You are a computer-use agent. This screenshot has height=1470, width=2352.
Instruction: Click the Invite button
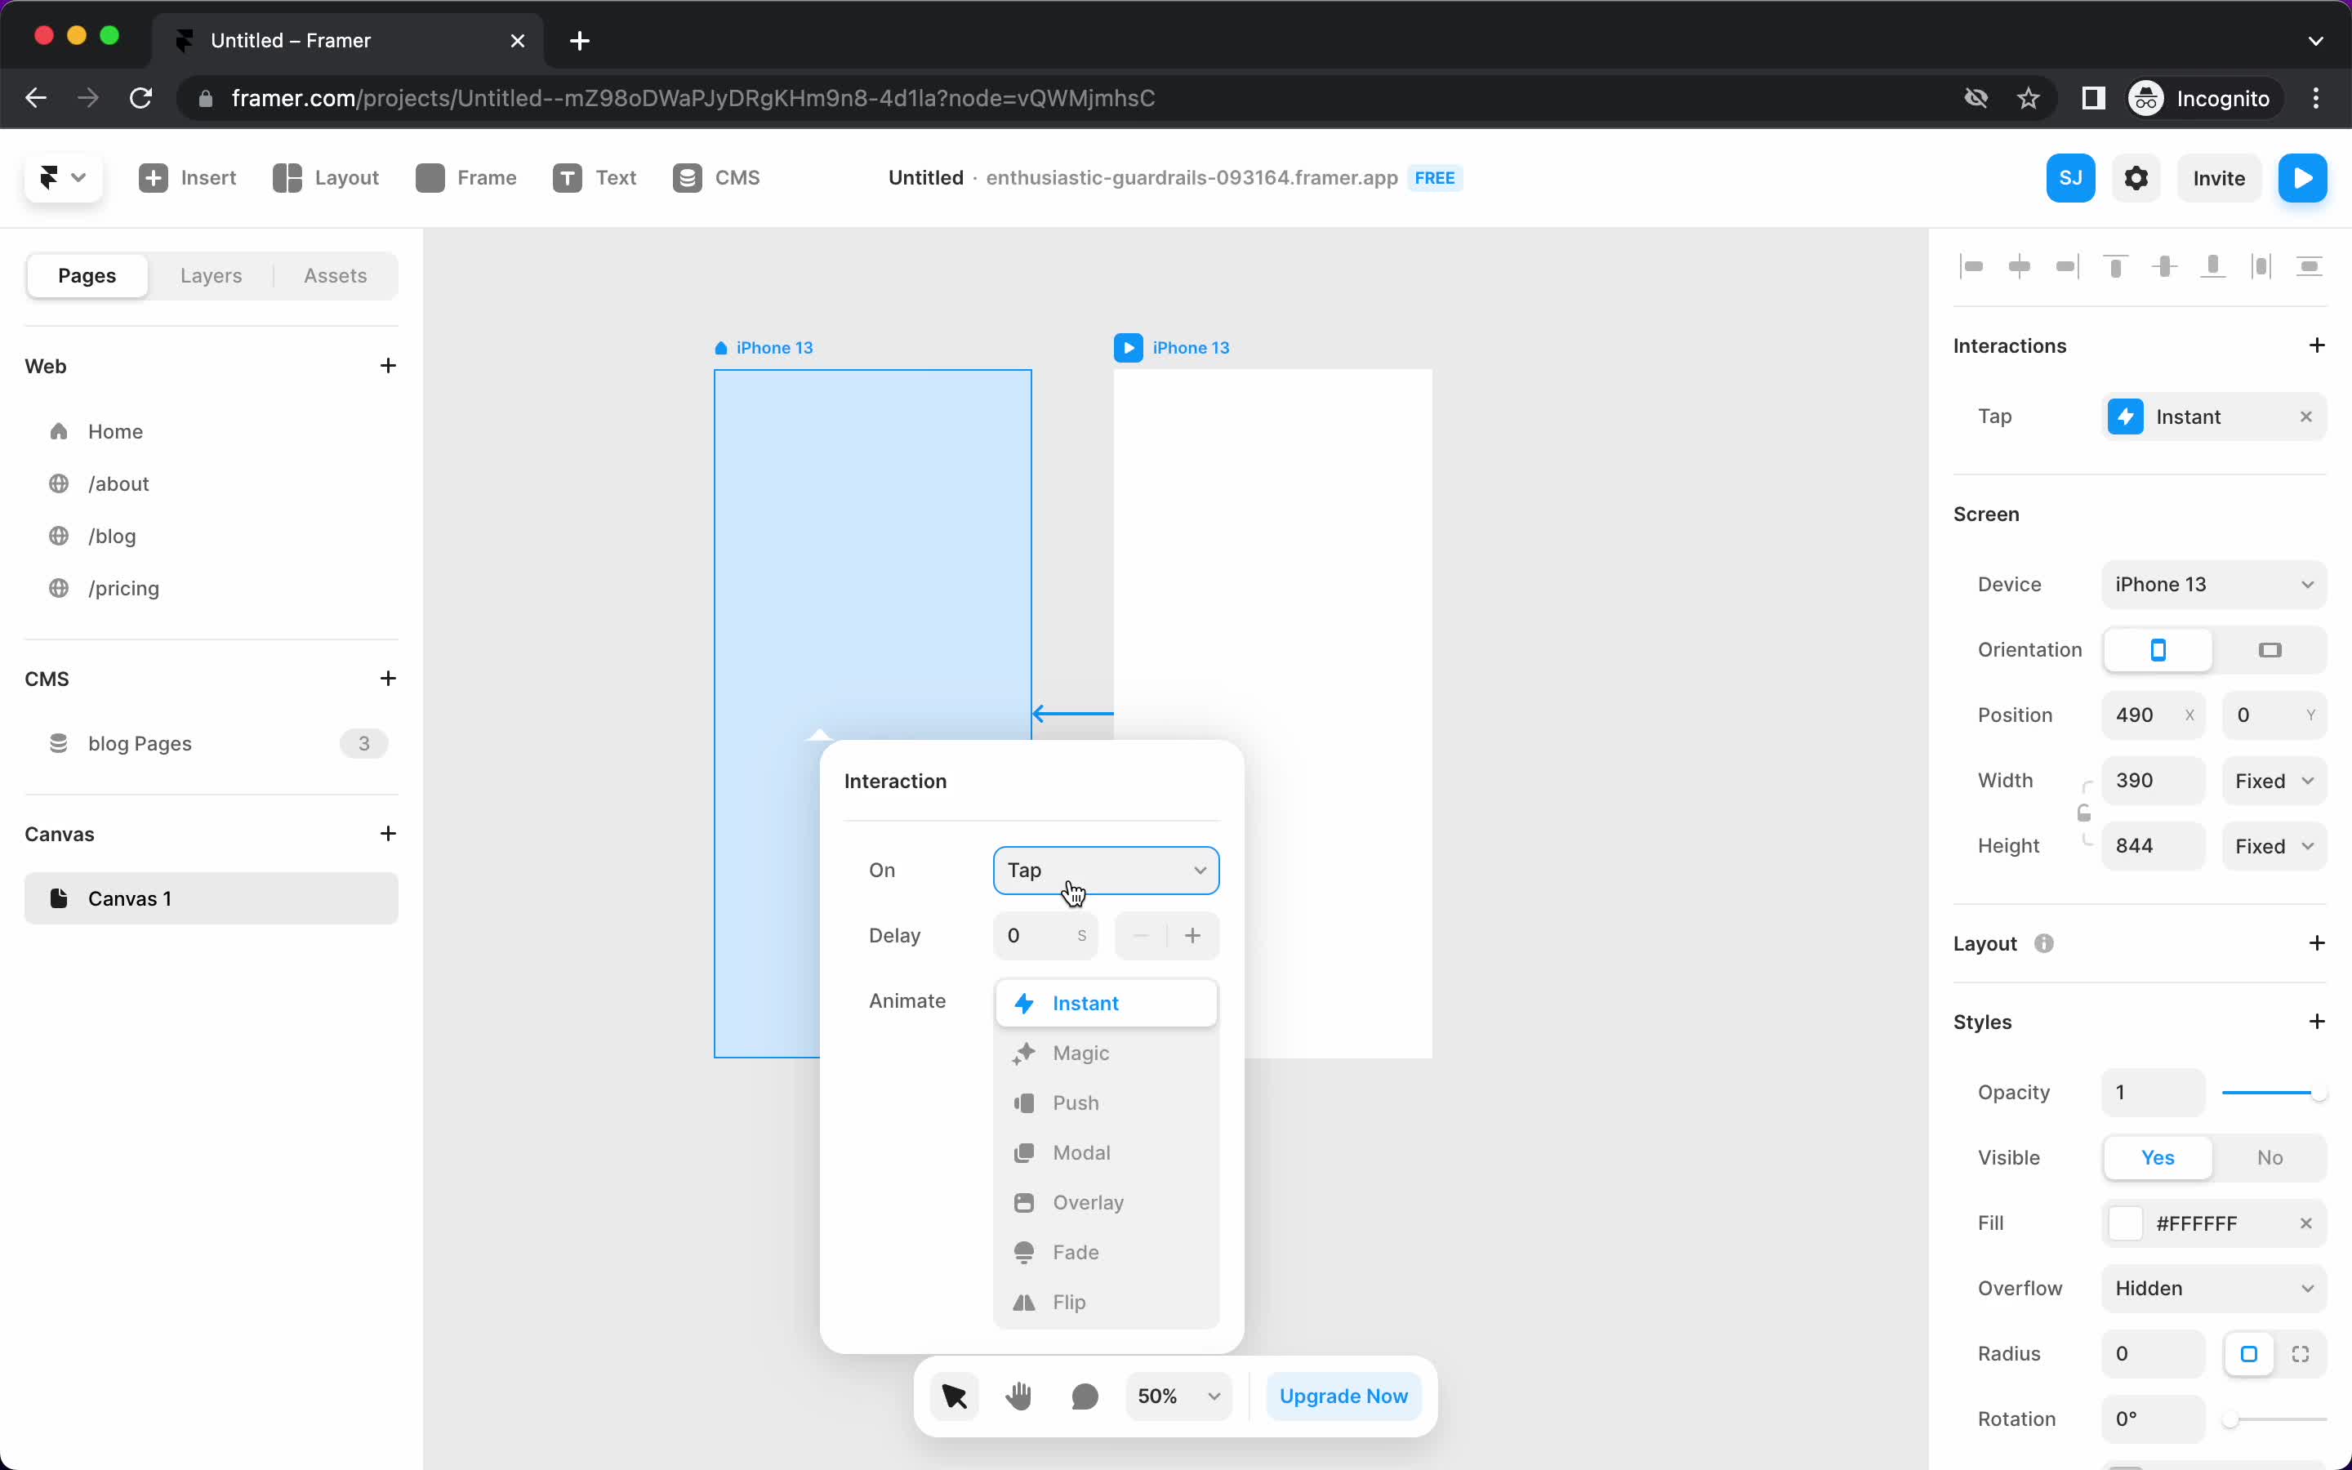pos(2218,178)
